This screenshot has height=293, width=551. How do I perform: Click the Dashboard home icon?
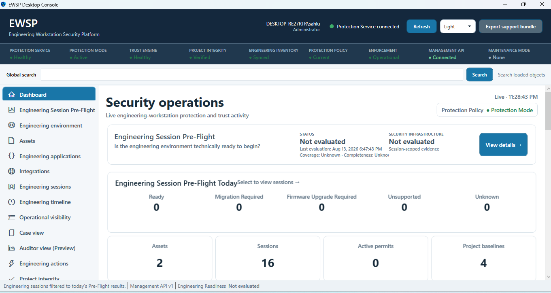click(12, 95)
